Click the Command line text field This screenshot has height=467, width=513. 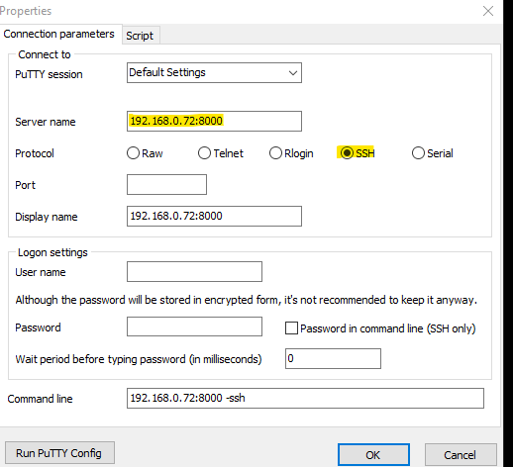pyautogui.click(x=305, y=398)
